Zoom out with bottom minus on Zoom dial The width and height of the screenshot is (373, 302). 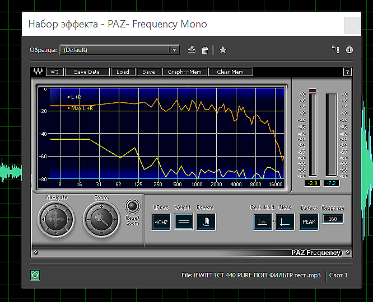click(x=101, y=233)
